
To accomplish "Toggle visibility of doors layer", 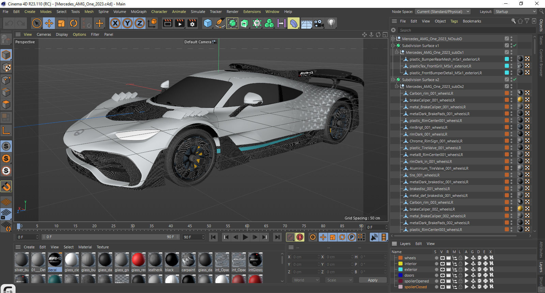I will point(442,275).
